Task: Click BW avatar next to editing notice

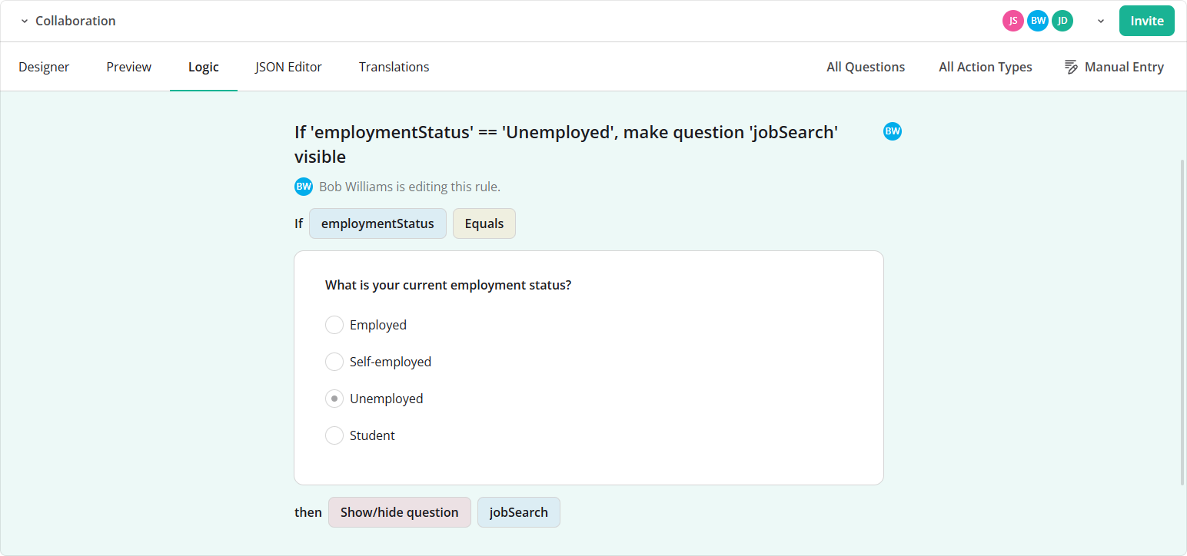Action: 304,187
